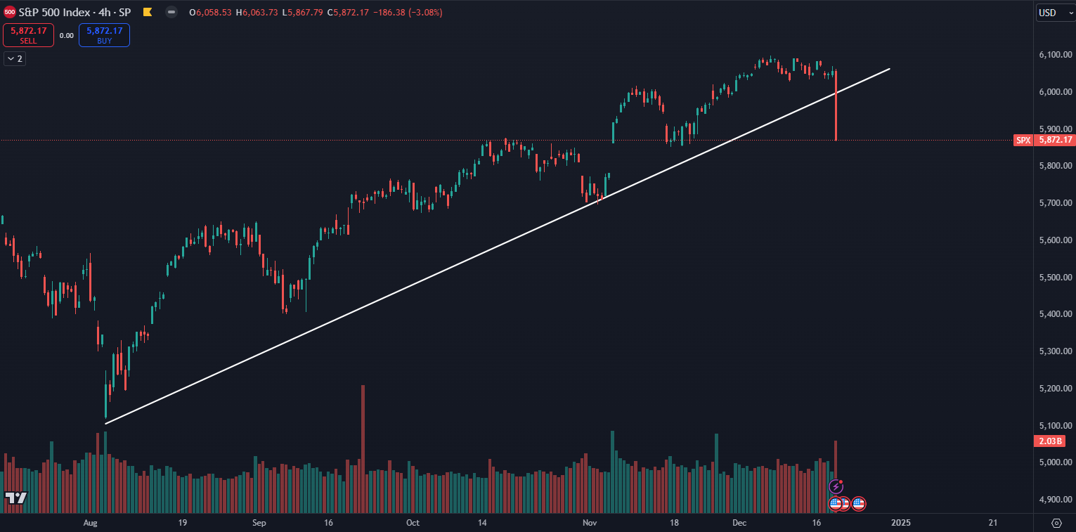Viewport: 1076px width, 532px height.
Task: Click the 6,100.00 price scale label
Action: coord(1055,55)
